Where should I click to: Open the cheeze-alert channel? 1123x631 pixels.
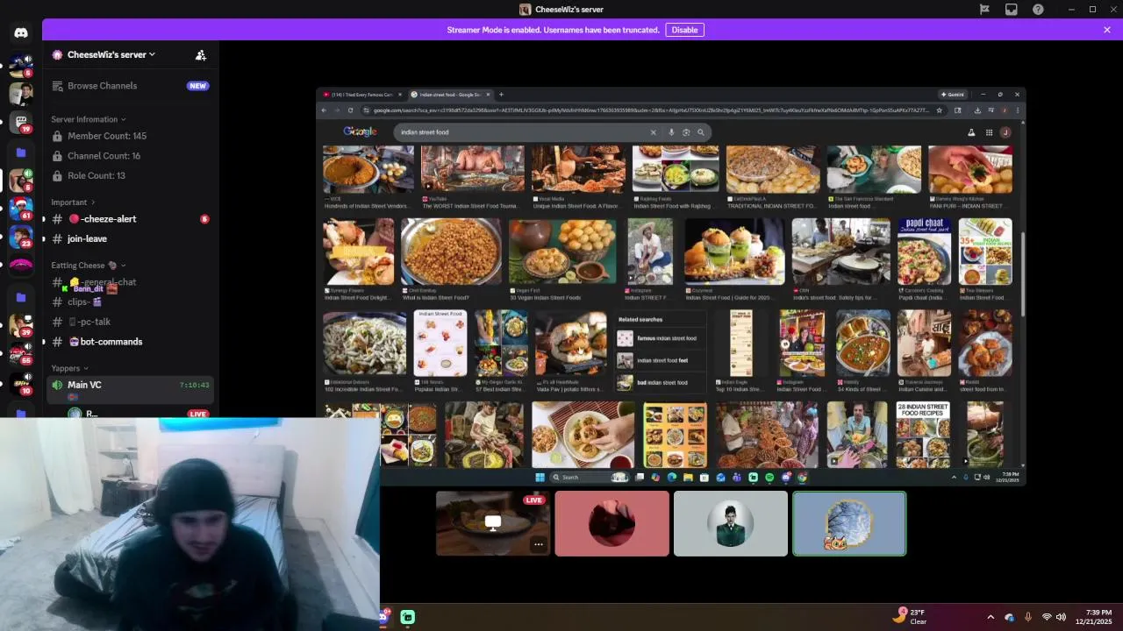point(130,219)
